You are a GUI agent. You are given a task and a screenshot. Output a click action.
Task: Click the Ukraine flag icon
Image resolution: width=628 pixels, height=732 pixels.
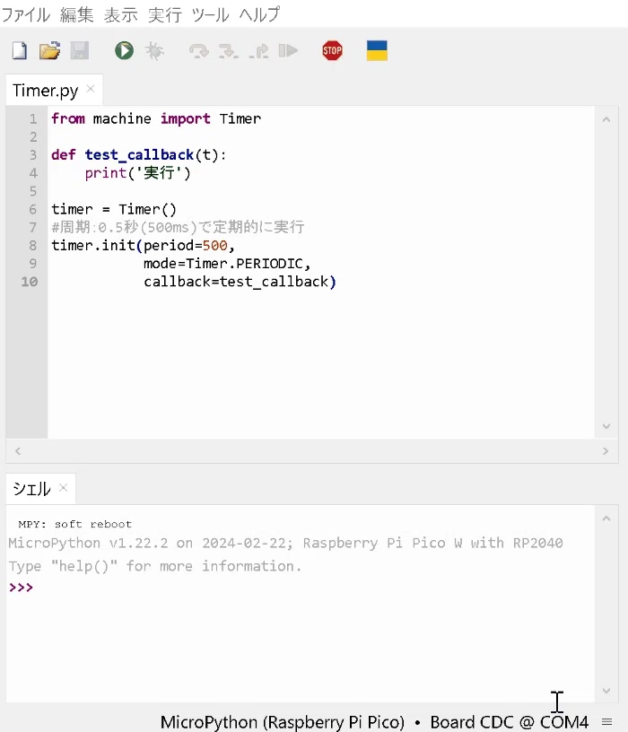[x=377, y=50]
